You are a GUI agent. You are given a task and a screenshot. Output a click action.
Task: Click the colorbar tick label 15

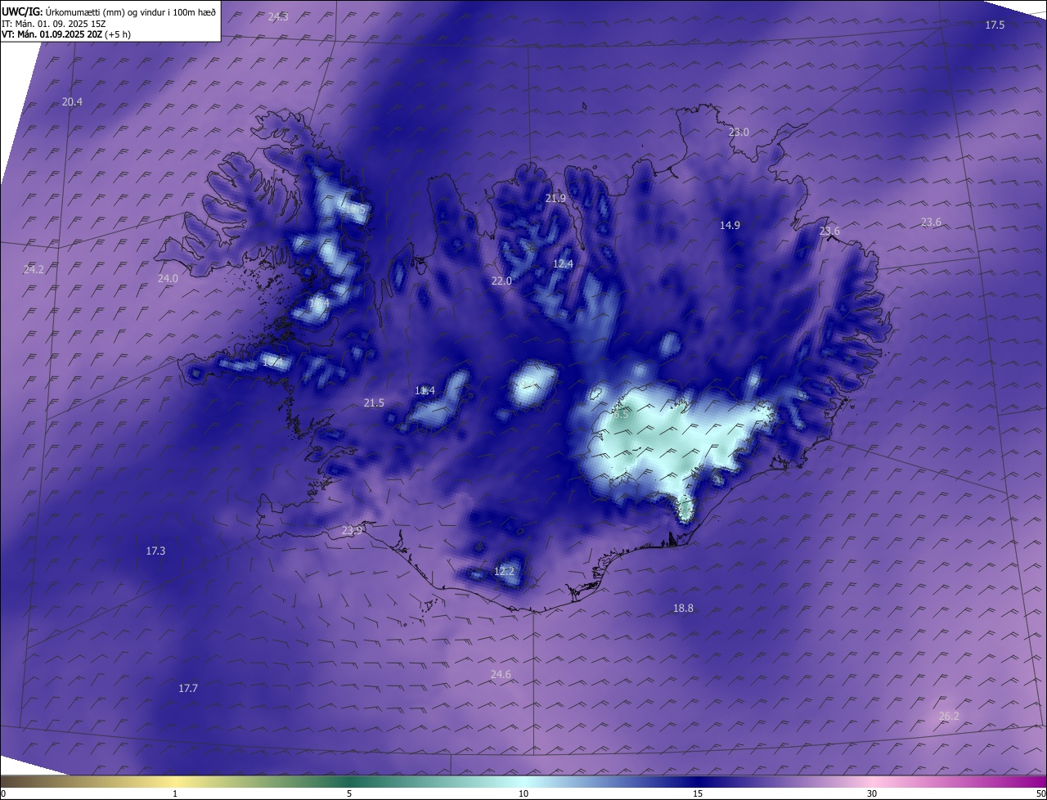click(x=698, y=793)
